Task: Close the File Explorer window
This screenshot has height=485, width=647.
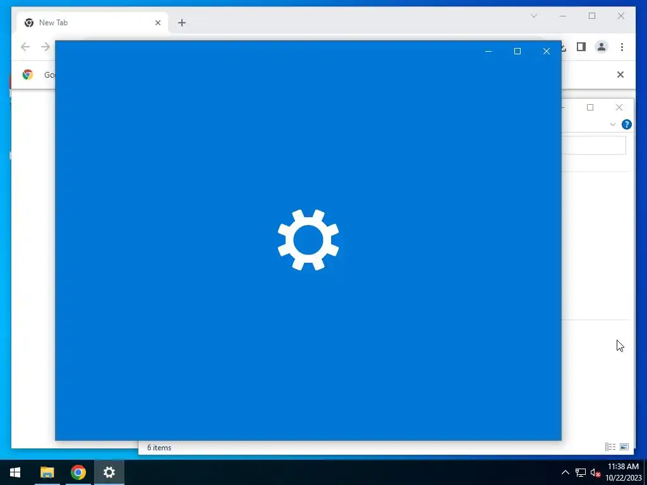Action: [x=619, y=107]
